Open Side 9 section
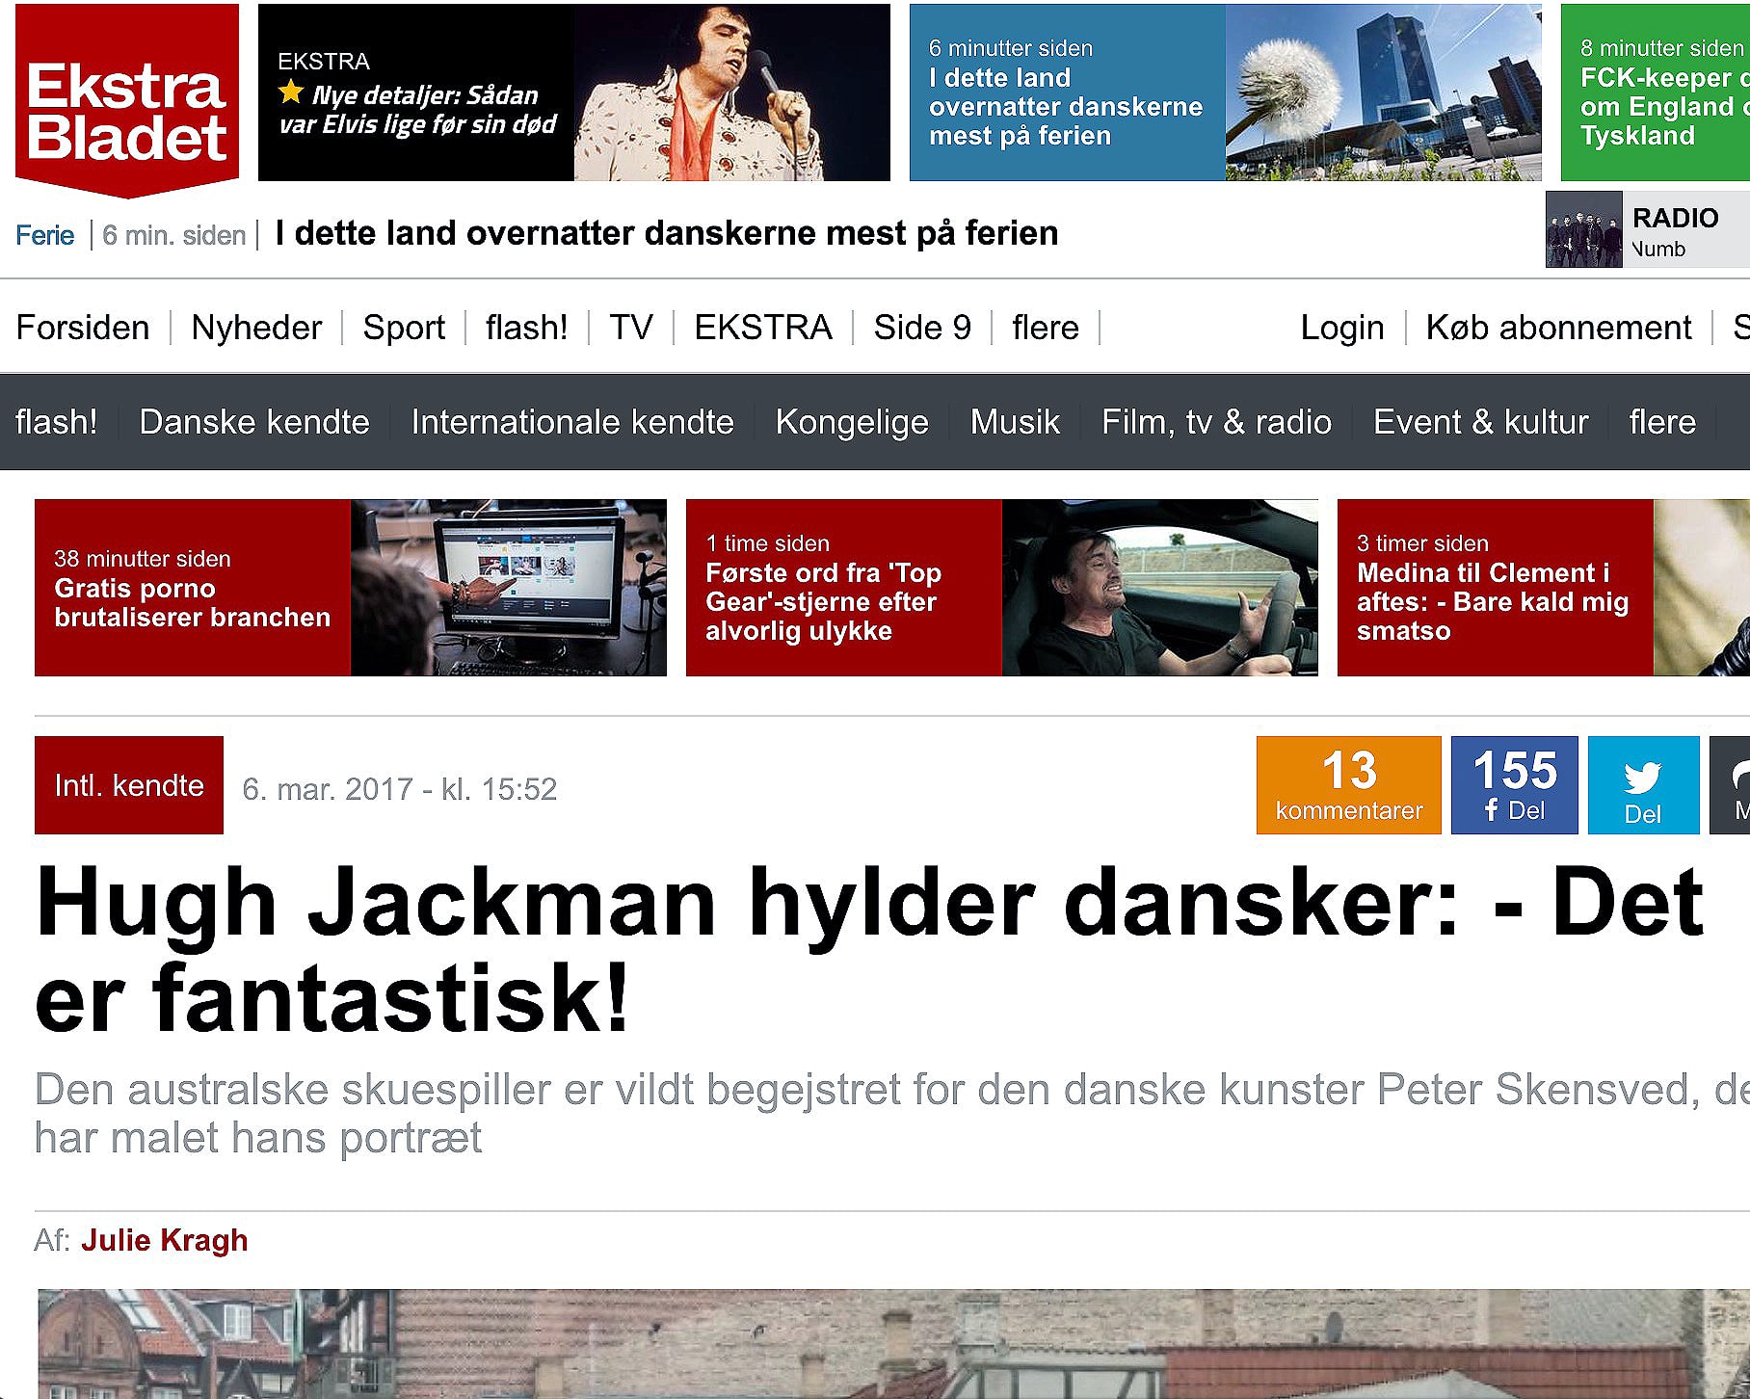Image resolution: width=1750 pixels, height=1399 pixels. (x=922, y=328)
